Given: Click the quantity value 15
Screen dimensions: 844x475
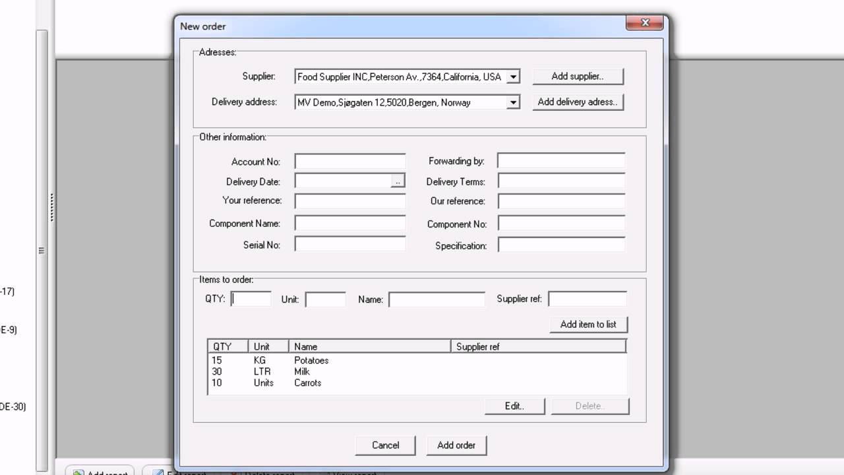Looking at the screenshot, I should [x=217, y=360].
